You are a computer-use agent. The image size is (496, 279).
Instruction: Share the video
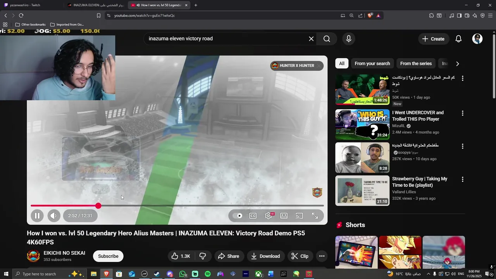point(229,256)
